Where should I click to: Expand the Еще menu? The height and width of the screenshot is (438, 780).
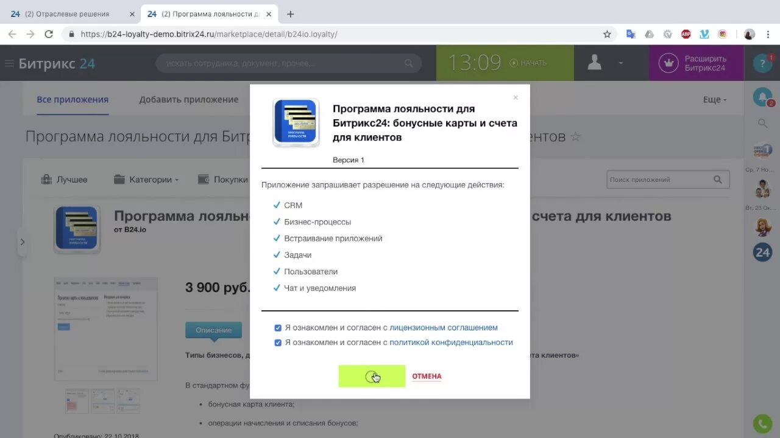click(715, 99)
